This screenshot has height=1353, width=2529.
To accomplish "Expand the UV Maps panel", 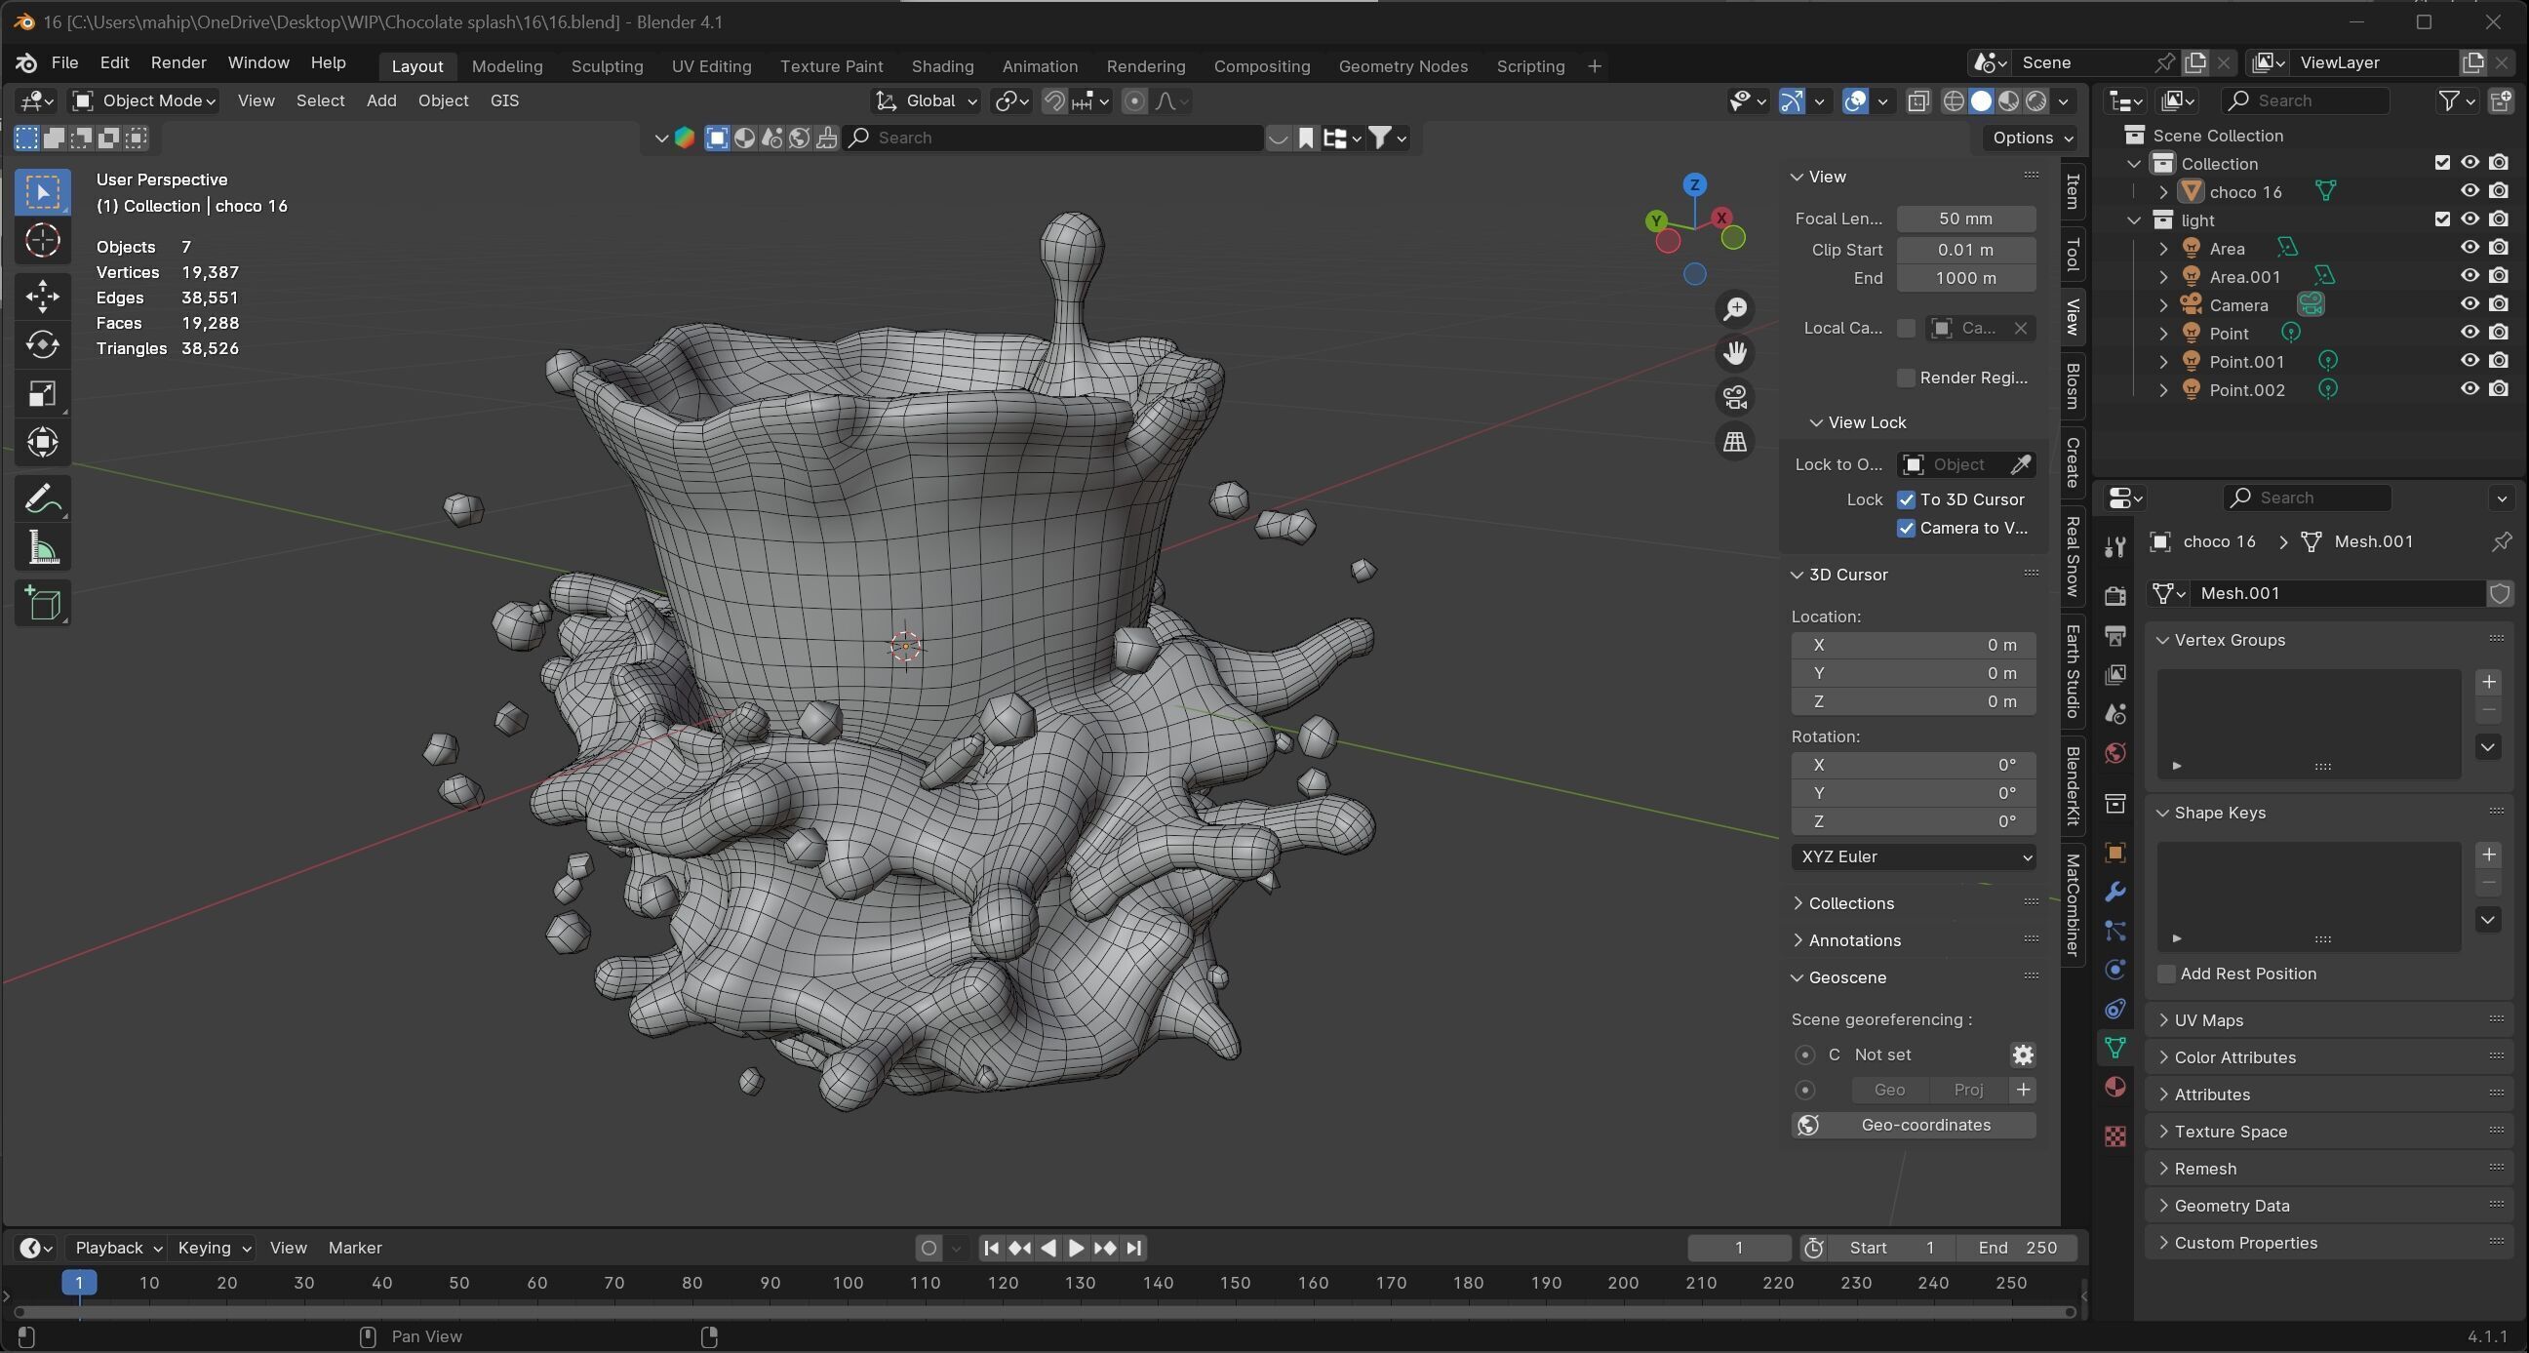I will click(x=2207, y=1020).
